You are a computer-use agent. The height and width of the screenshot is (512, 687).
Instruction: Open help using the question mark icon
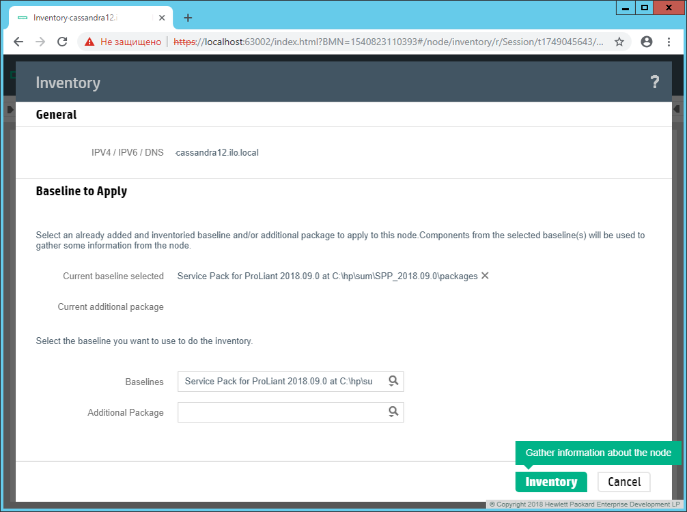point(655,82)
